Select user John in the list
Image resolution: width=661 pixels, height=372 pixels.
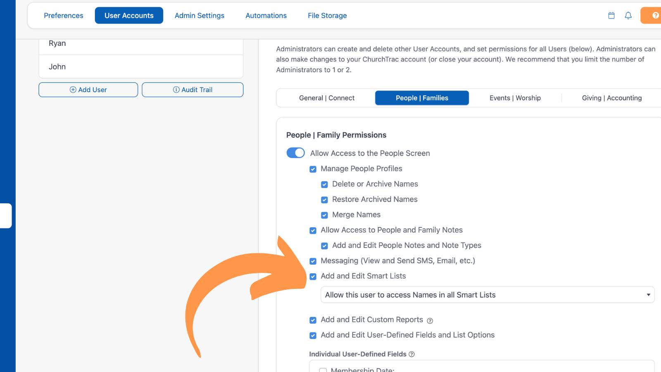point(141,67)
